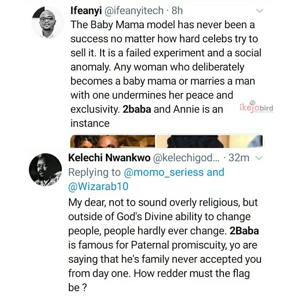Image resolution: width=296 pixels, height=296 pixels.
Task: Click the 8h timestamp on Ifeanyi's tweet
Action: [x=177, y=11]
